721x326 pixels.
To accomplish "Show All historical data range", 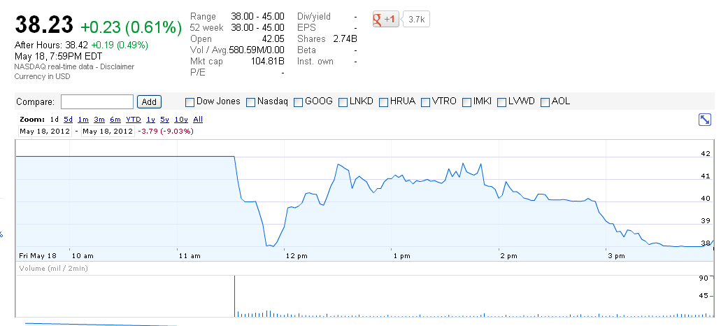I will pyautogui.click(x=198, y=120).
